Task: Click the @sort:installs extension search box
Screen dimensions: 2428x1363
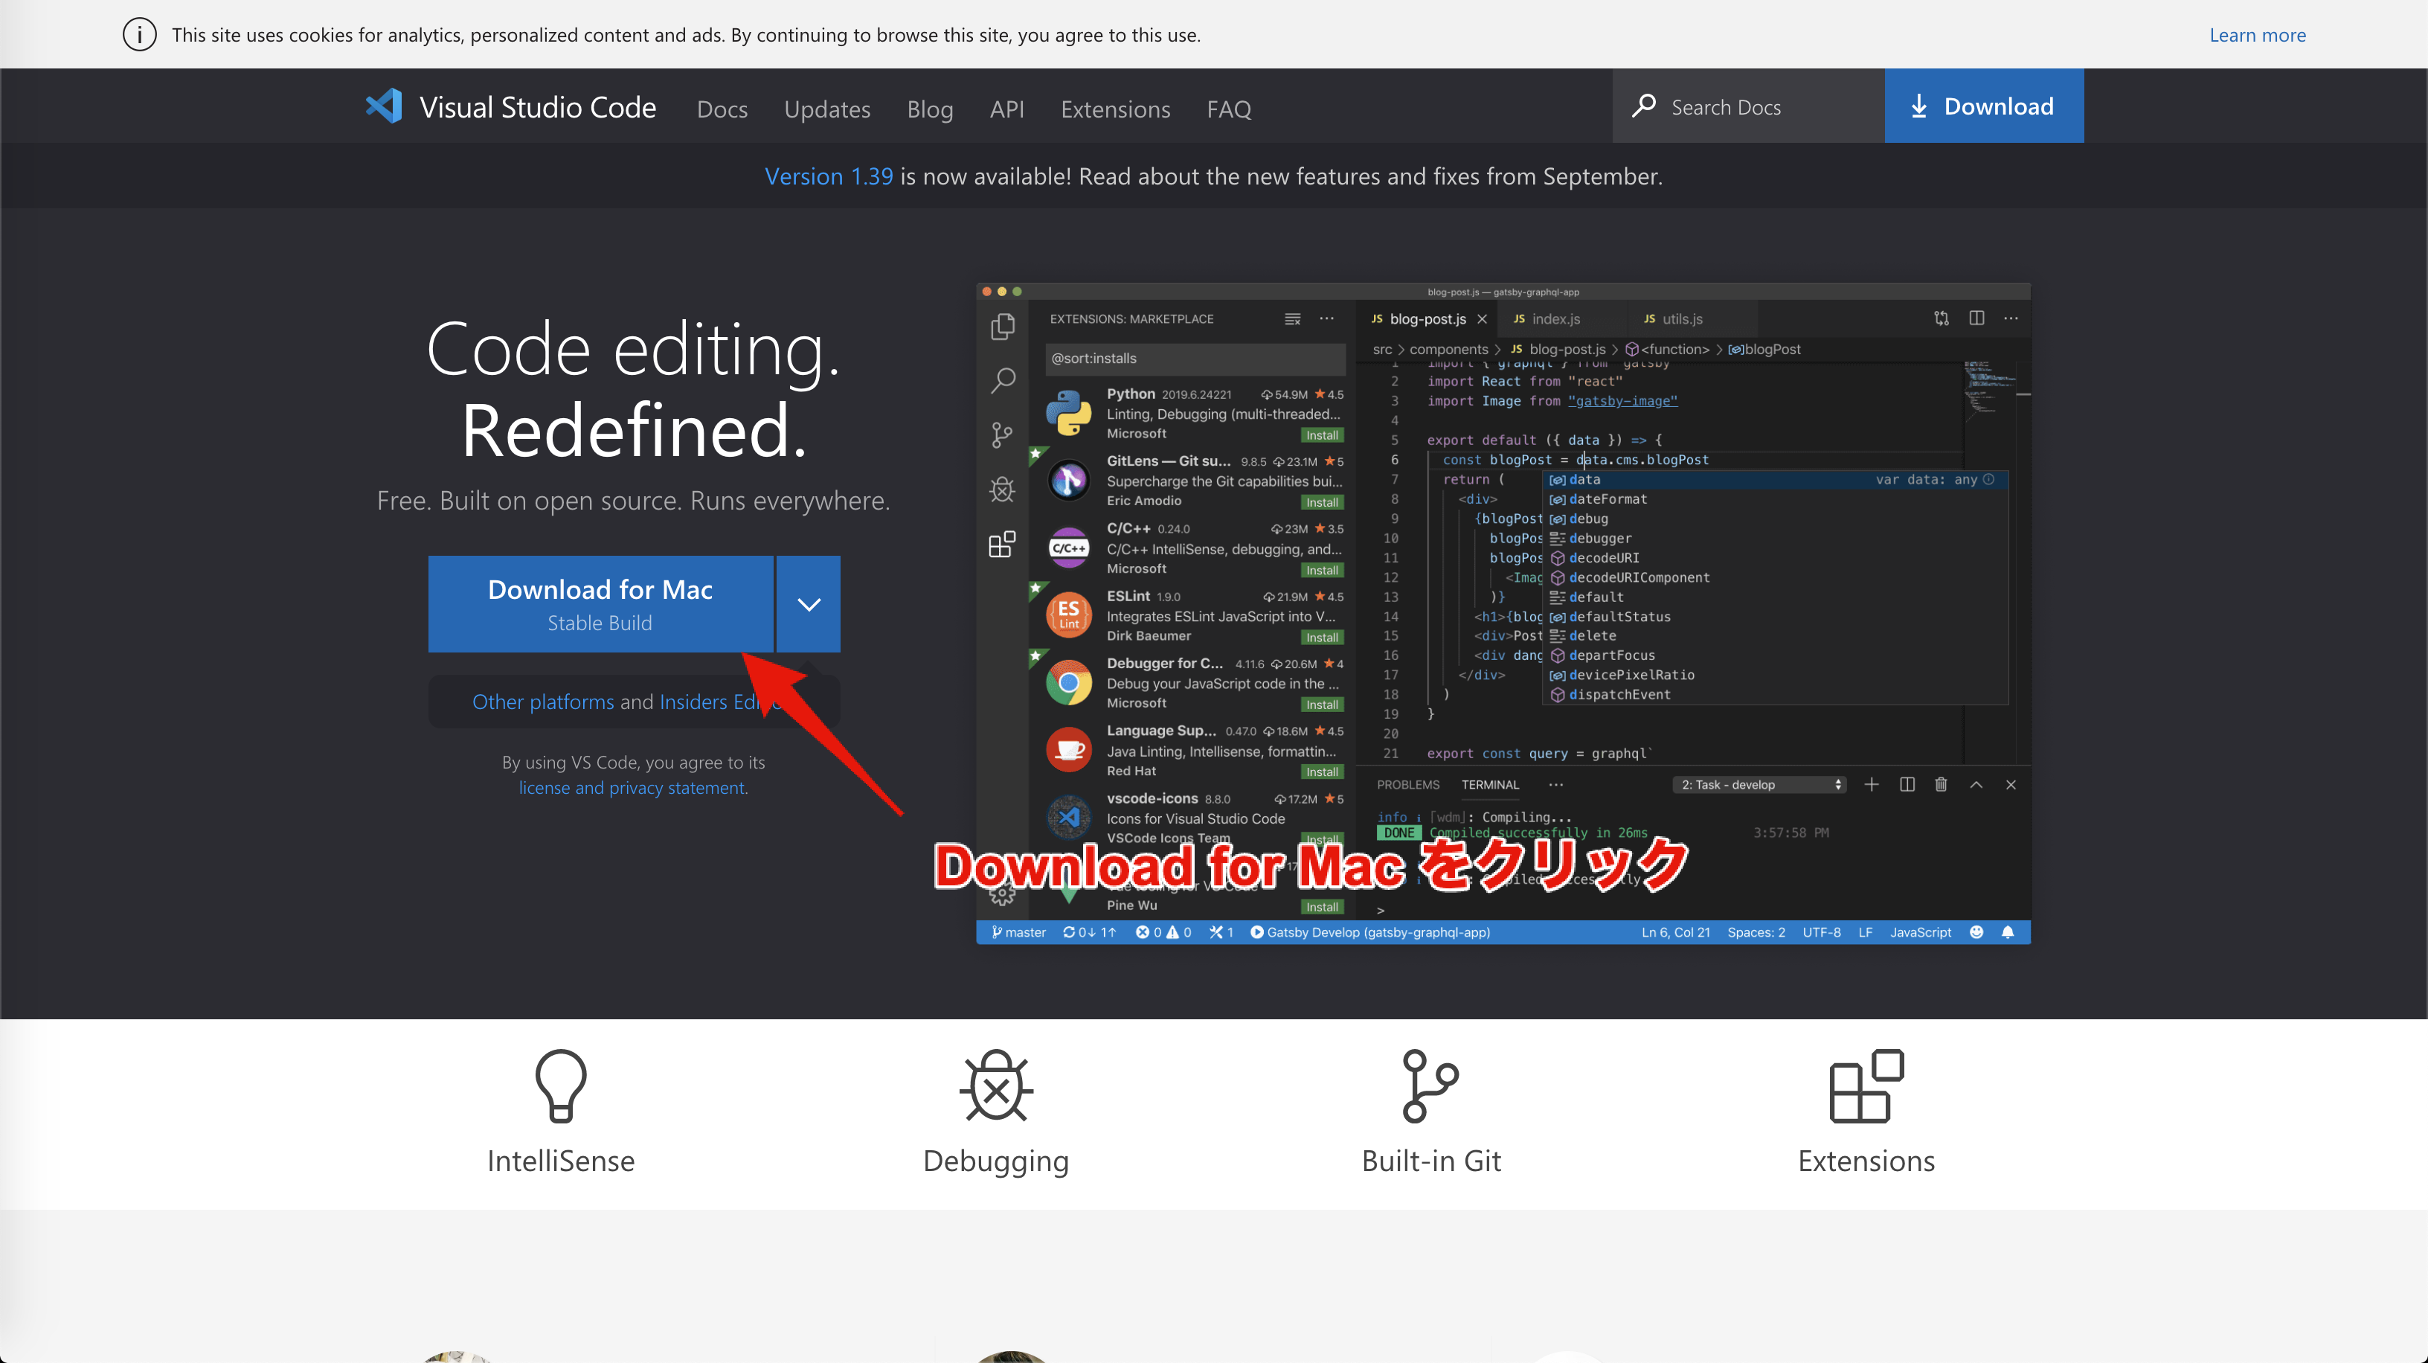Action: 1195,358
